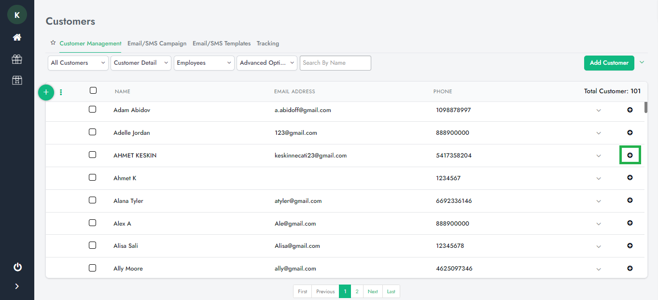Open the Tracking tab

click(267, 43)
